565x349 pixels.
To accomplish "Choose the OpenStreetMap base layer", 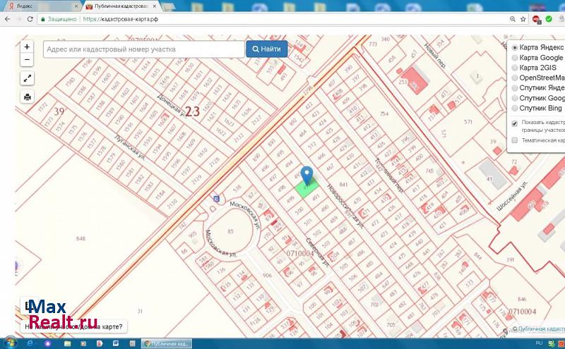I will (514, 78).
